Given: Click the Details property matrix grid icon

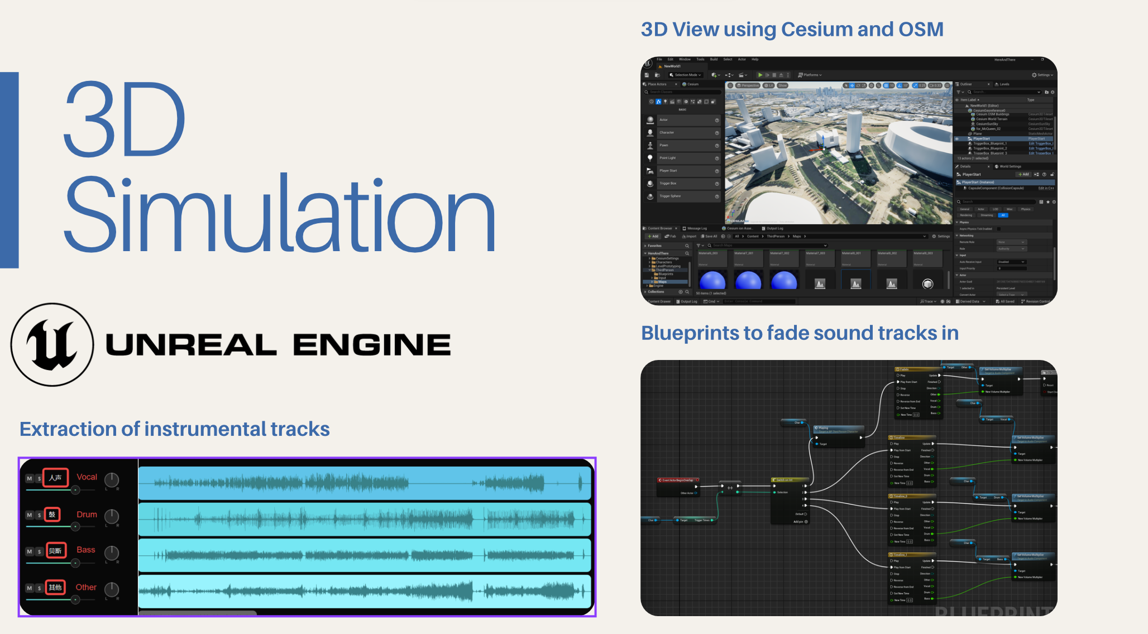Looking at the screenshot, I should [x=1041, y=201].
